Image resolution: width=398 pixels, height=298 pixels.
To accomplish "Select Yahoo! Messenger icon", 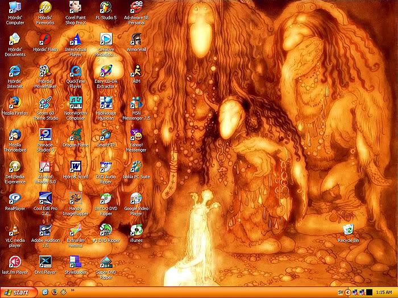I will click(x=136, y=135).
